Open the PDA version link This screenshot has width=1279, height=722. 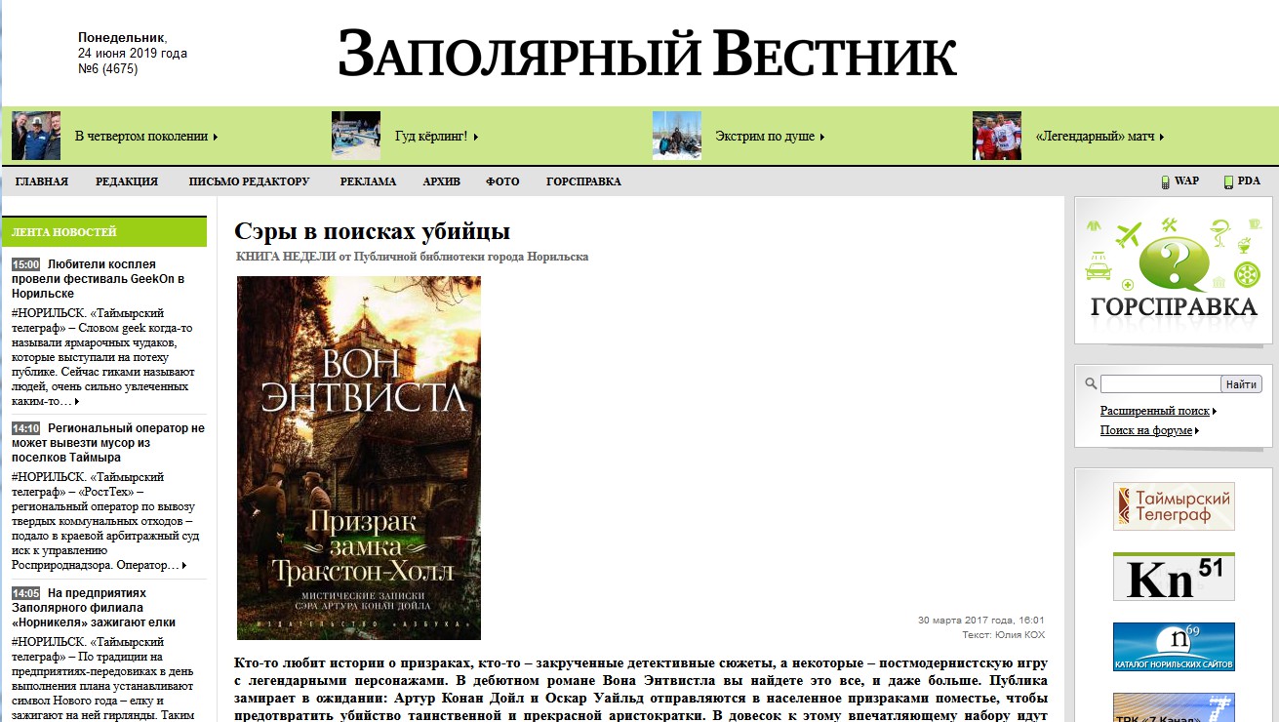click(x=1249, y=181)
